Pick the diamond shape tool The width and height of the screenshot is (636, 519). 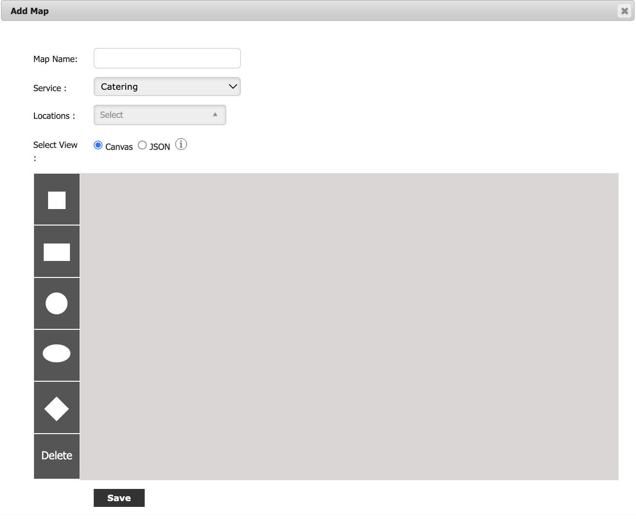pyautogui.click(x=57, y=408)
